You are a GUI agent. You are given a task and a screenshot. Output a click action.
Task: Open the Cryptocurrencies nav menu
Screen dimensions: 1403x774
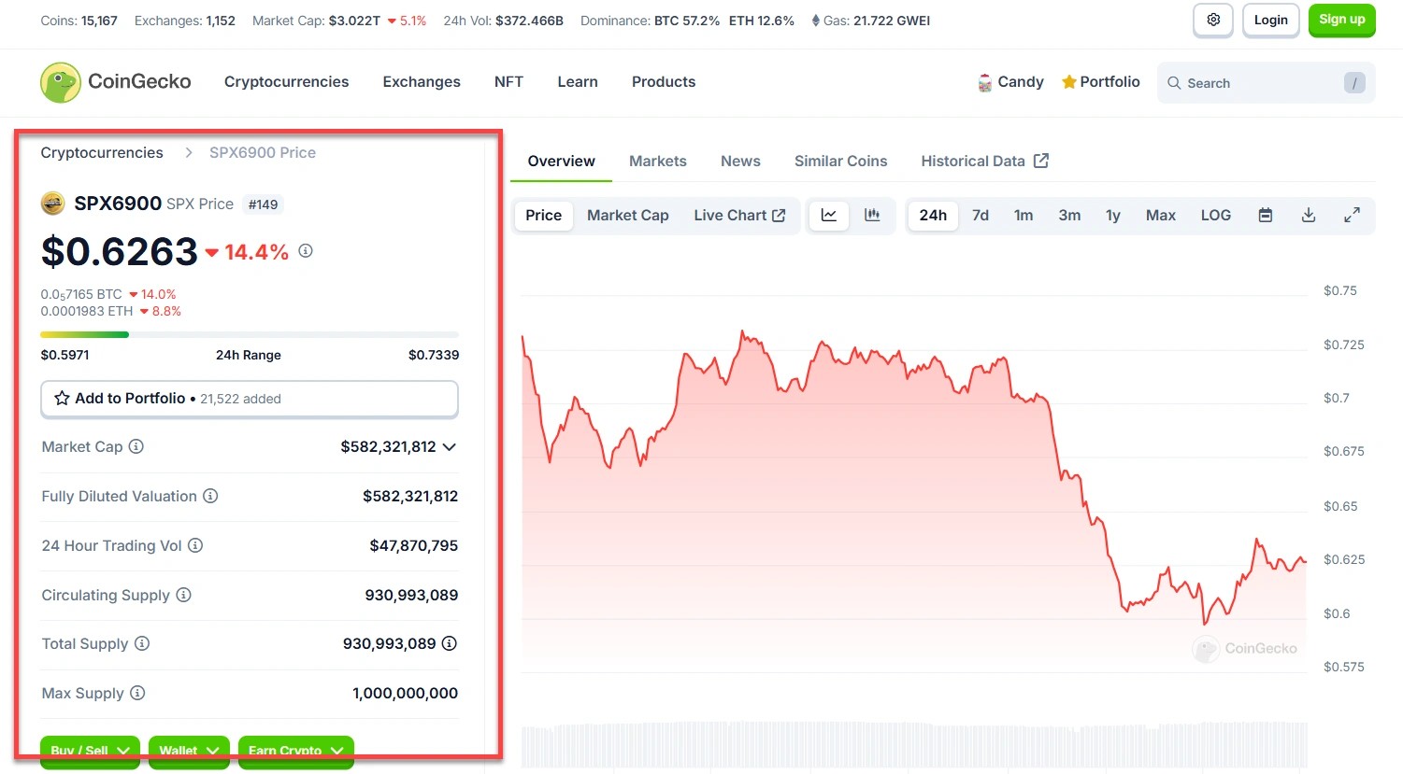pos(286,82)
